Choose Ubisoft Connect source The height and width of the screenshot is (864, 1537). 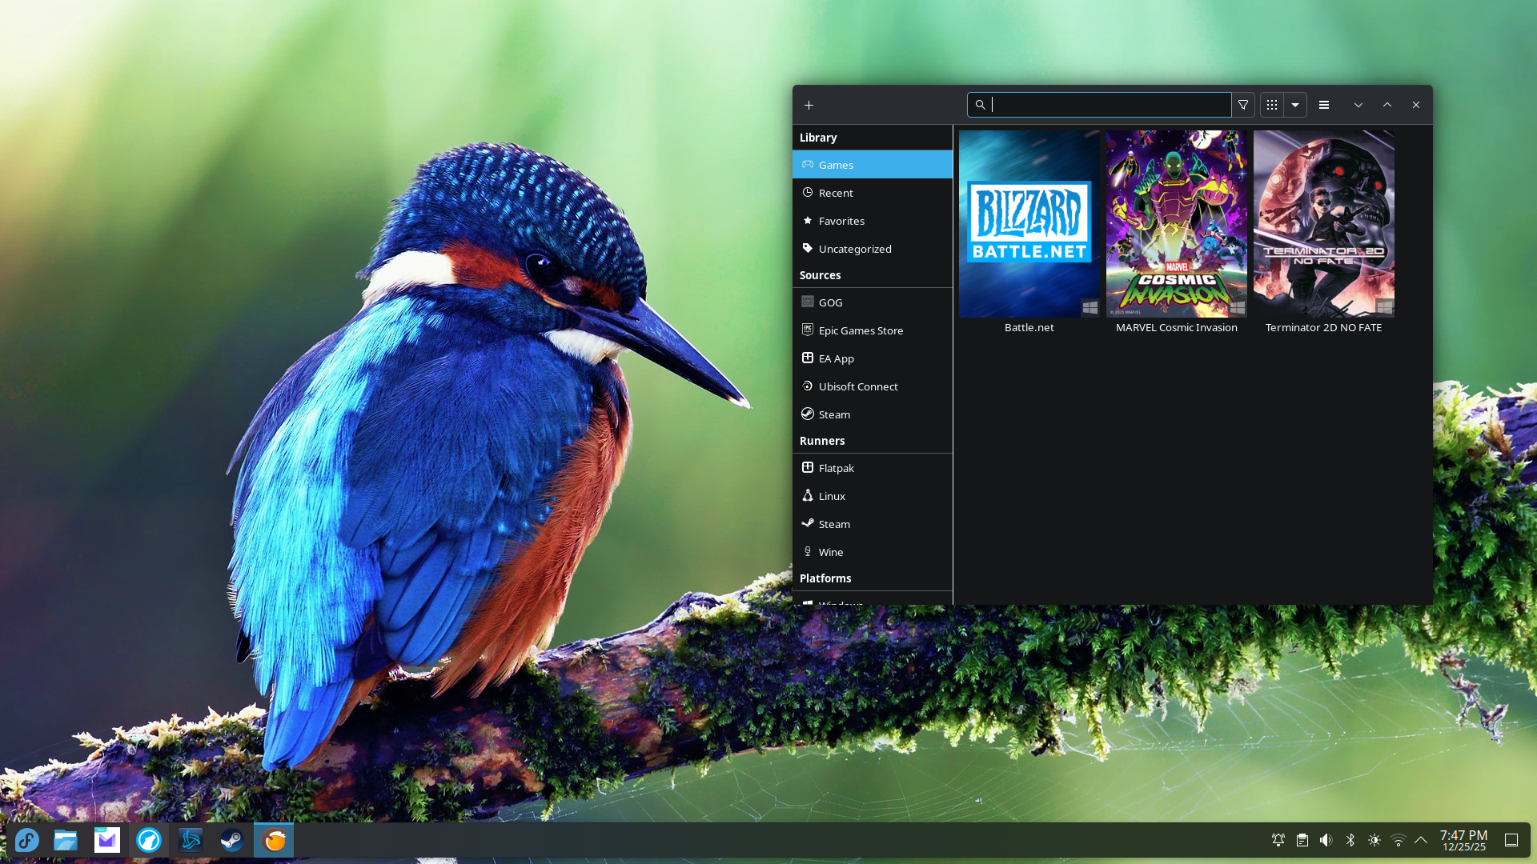click(857, 386)
